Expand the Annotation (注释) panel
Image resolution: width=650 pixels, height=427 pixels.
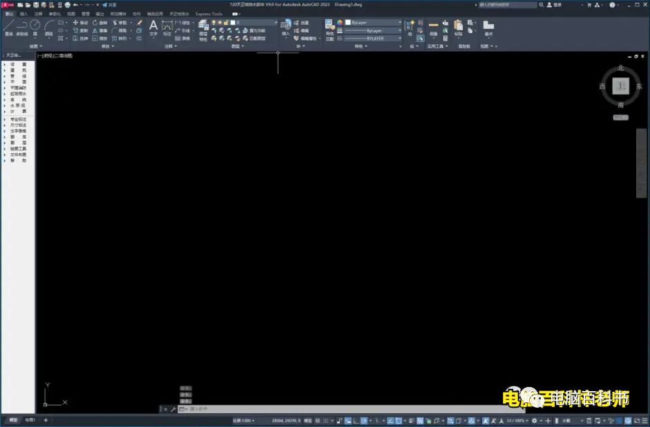pyautogui.click(x=171, y=46)
